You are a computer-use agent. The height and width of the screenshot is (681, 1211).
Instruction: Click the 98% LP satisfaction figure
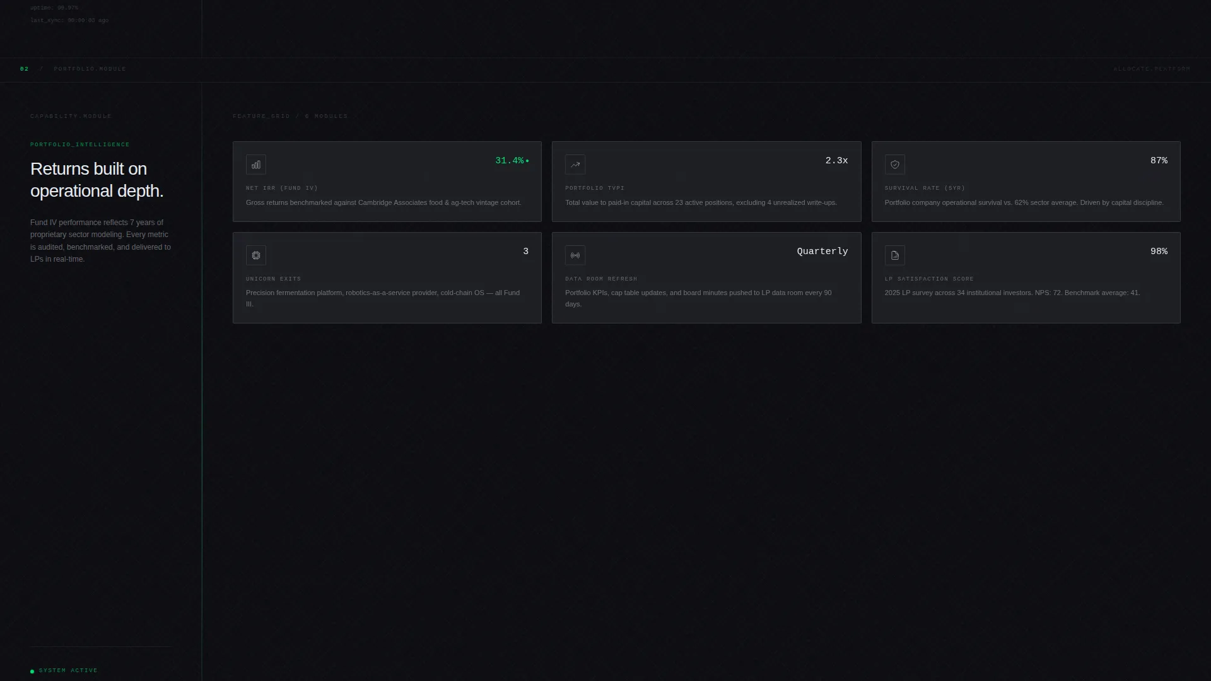[x=1159, y=252]
